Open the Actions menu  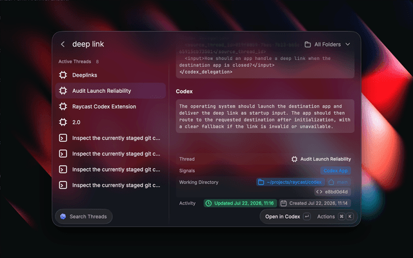tap(326, 217)
